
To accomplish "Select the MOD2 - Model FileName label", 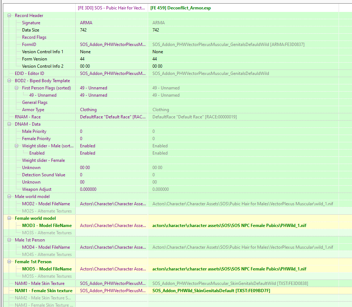I will click(x=46, y=204).
